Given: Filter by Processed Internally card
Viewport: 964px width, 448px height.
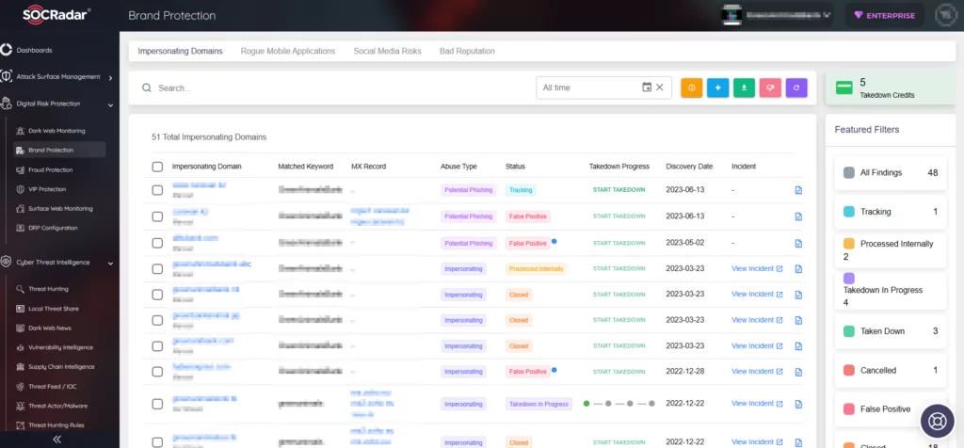Looking at the screenshot, I should [891, 250].
